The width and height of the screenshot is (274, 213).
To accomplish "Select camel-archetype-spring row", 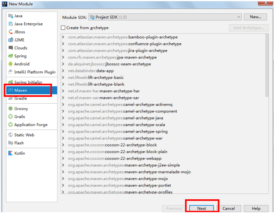I will 163,131.
